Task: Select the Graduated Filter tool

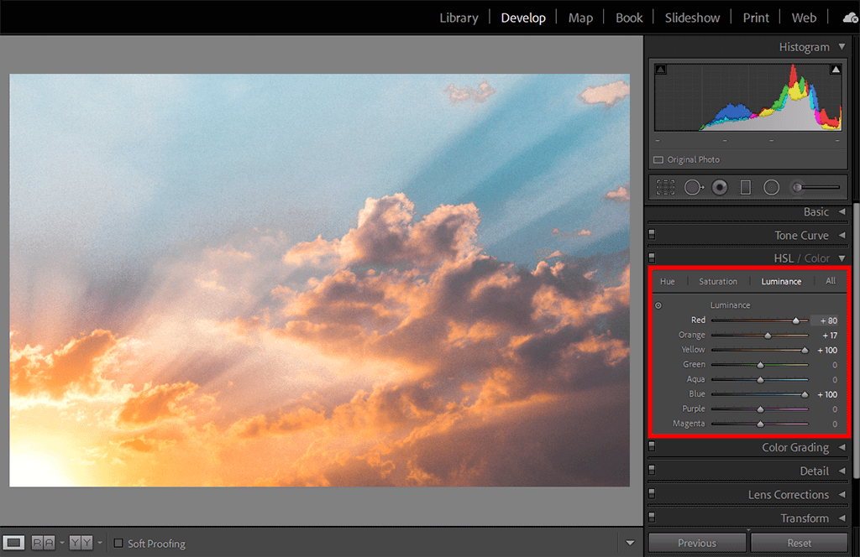Action: 746,187
